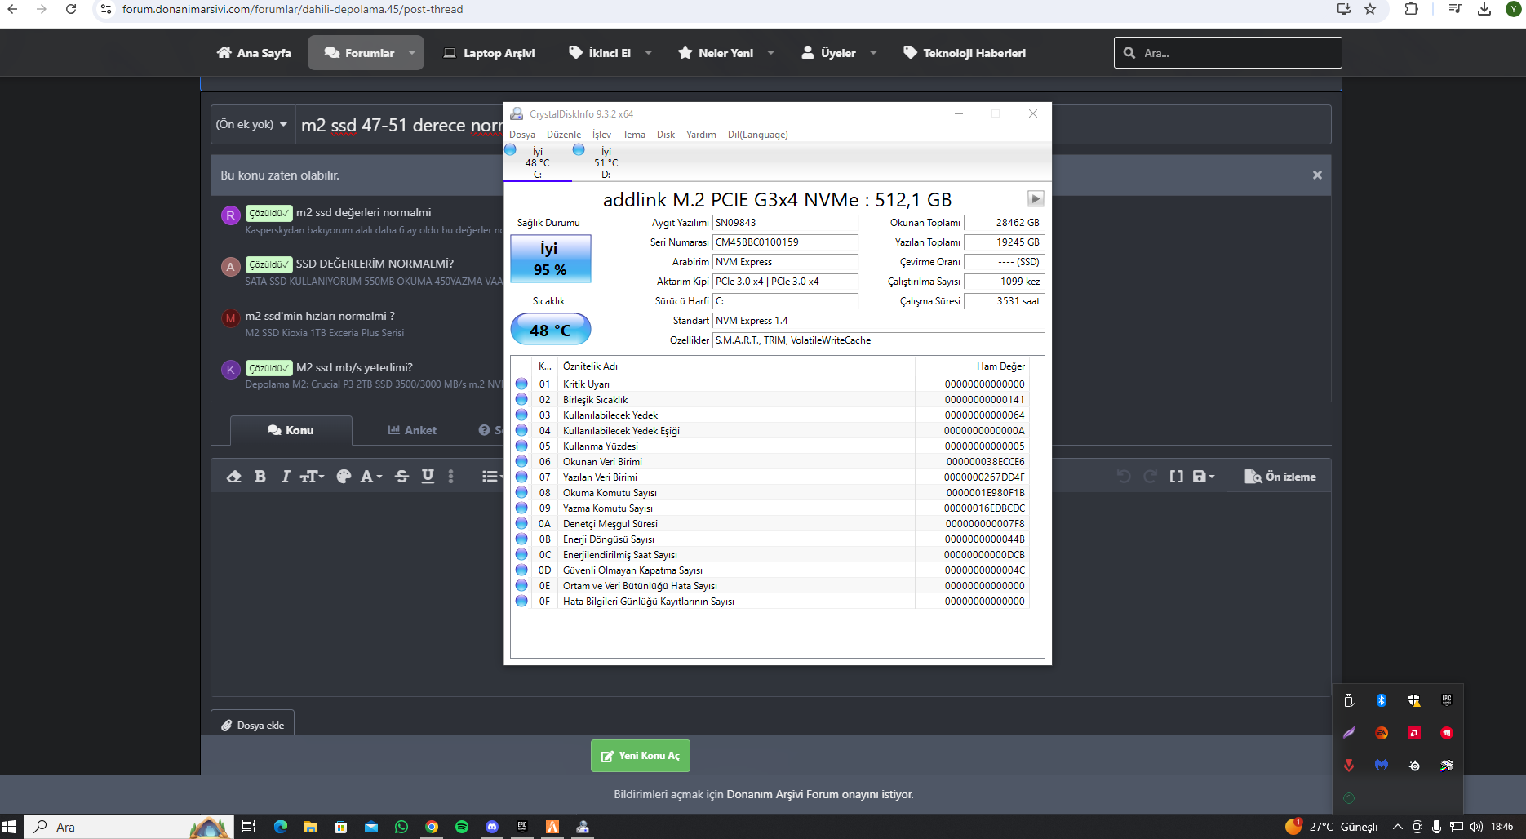Image resolution: width=1526 pixels, height=839 pixels.
Task: Open the Yardım menu in CrystalDiskInfo
Action: pos(701,135)
